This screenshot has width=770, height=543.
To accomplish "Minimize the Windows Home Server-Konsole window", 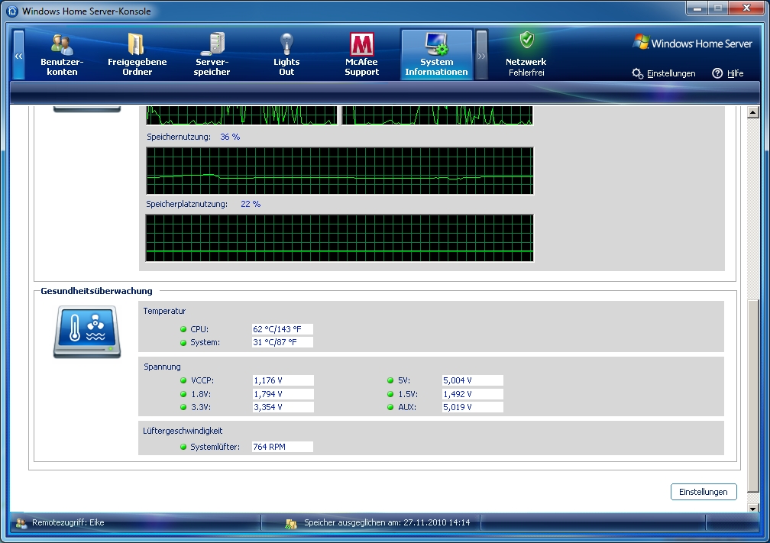I will tap(697, 8).
